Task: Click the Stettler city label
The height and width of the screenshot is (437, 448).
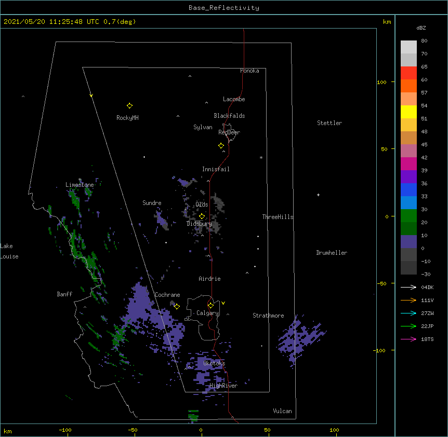Action: coord(330,123)
